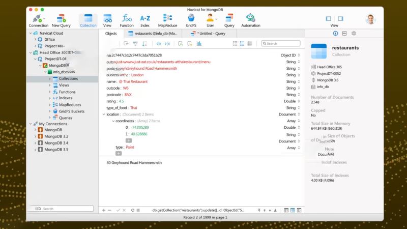Collapse the location document field
Screen dimensions: 407x229
point(104,114)
